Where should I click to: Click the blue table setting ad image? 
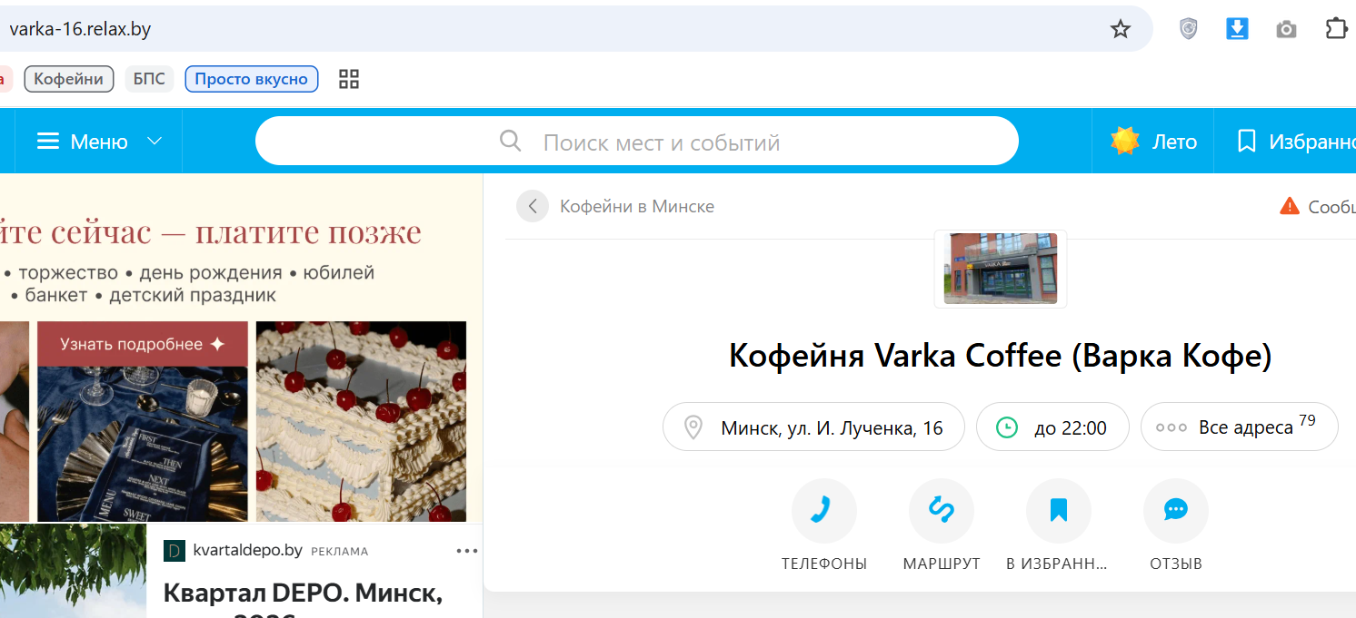click(x=143, y=444)
